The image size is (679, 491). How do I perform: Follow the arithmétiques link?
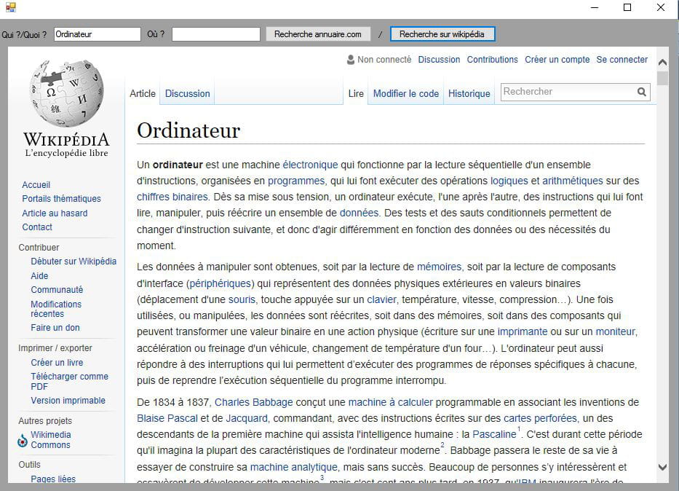573,181
